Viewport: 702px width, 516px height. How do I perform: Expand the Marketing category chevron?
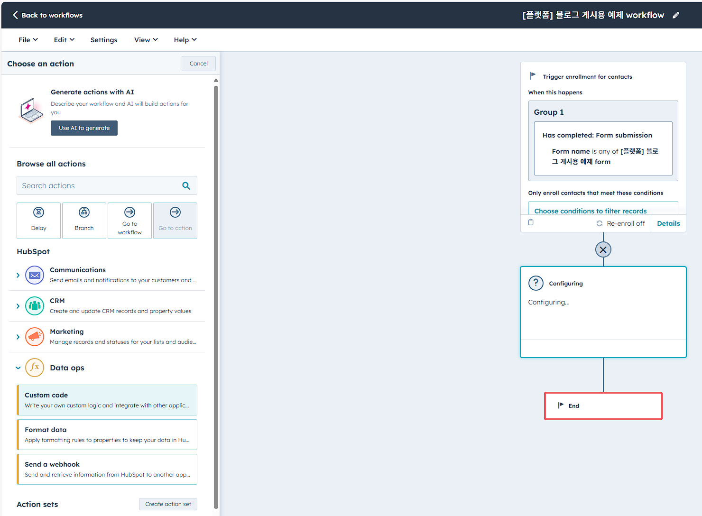coord(18,337)
